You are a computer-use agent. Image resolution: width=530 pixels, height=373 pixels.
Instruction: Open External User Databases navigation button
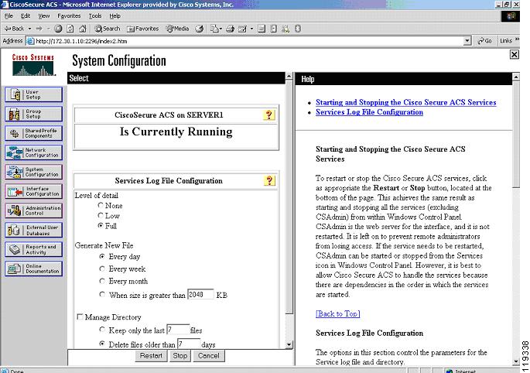[33, 230]
